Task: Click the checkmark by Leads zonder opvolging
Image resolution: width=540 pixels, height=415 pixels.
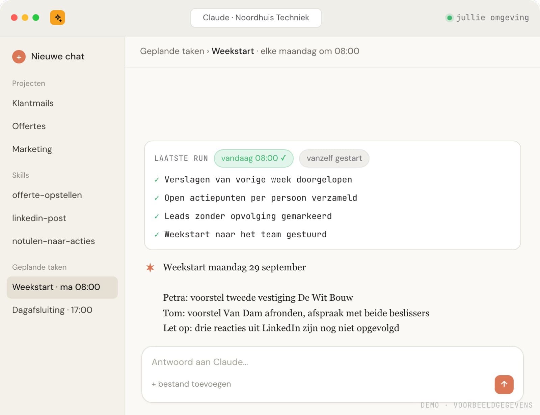Action: click(x=157, y=216)
